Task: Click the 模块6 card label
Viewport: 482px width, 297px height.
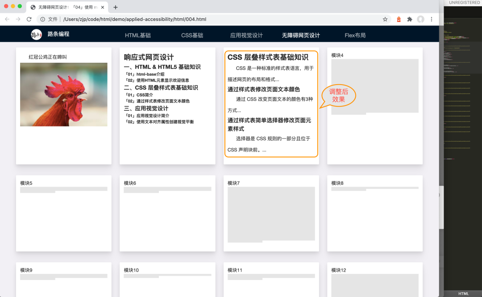Action: [x=130, y=183]
